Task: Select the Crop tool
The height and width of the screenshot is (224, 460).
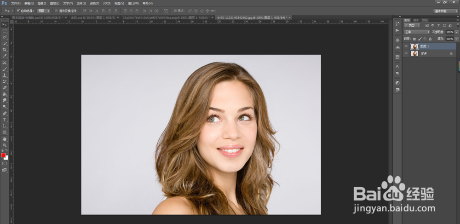Action: 5,50
